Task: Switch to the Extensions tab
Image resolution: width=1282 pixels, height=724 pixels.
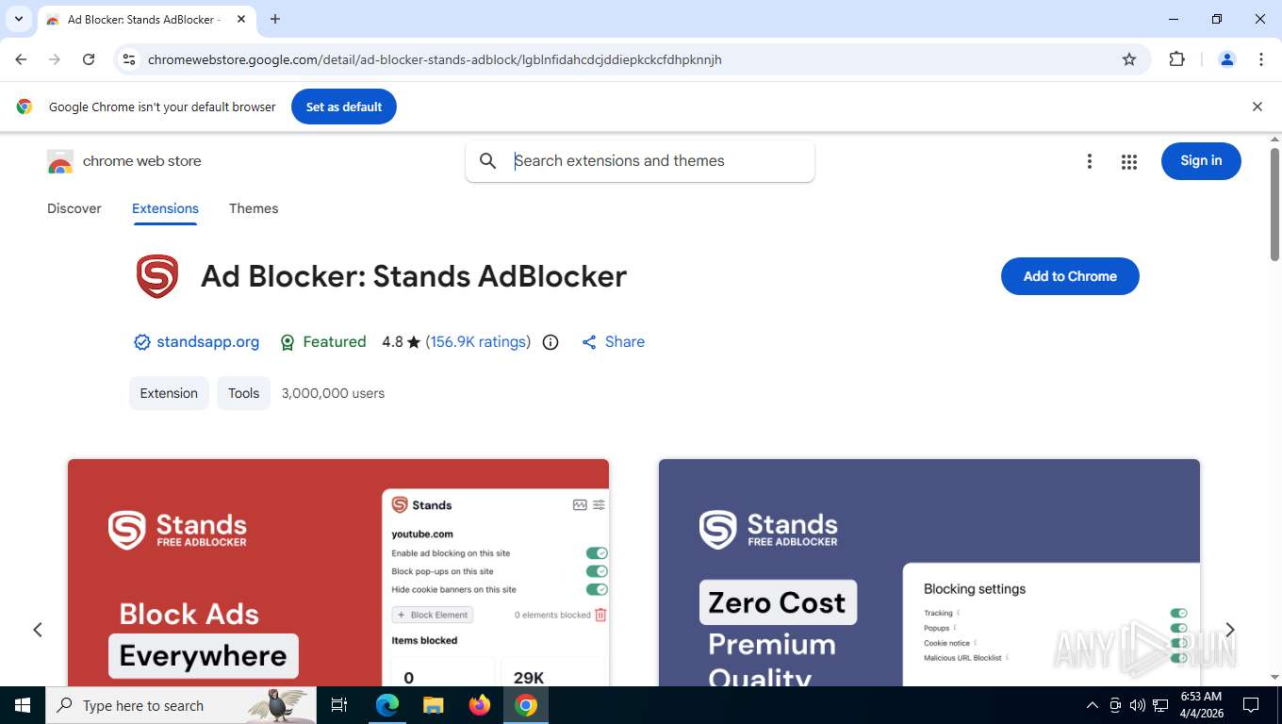Action: [165, 208]
